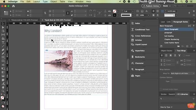
Task: Click the link icon on the image frame
Action: (47, 50)
